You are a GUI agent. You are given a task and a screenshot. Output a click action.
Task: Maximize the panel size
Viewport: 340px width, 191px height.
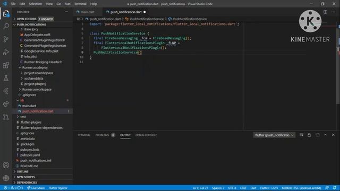click(325, 135)
